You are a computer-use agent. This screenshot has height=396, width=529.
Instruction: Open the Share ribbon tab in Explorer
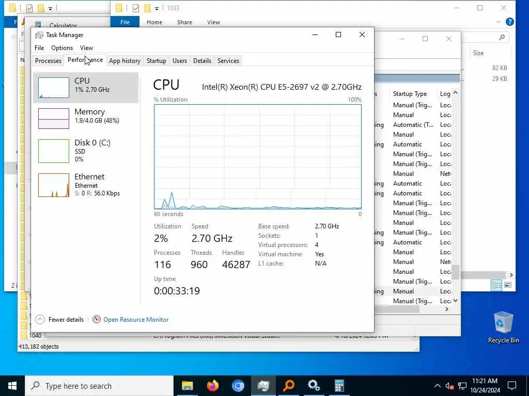(x=184, y=22)
